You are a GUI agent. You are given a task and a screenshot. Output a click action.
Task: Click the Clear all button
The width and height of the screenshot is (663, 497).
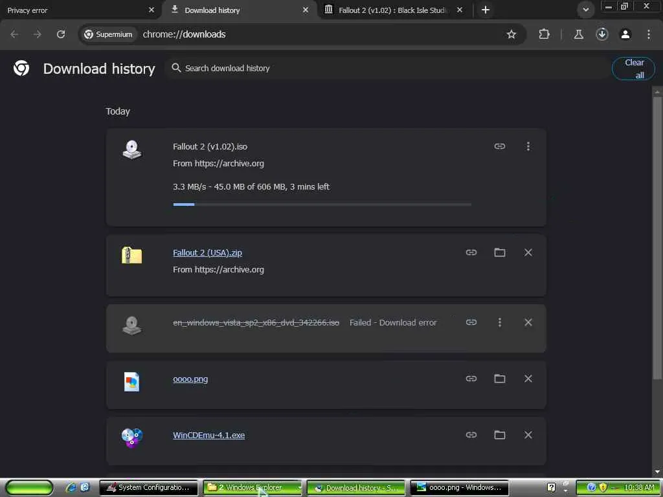(x=633, y=69)
